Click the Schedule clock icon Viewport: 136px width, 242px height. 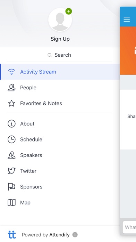11,139
